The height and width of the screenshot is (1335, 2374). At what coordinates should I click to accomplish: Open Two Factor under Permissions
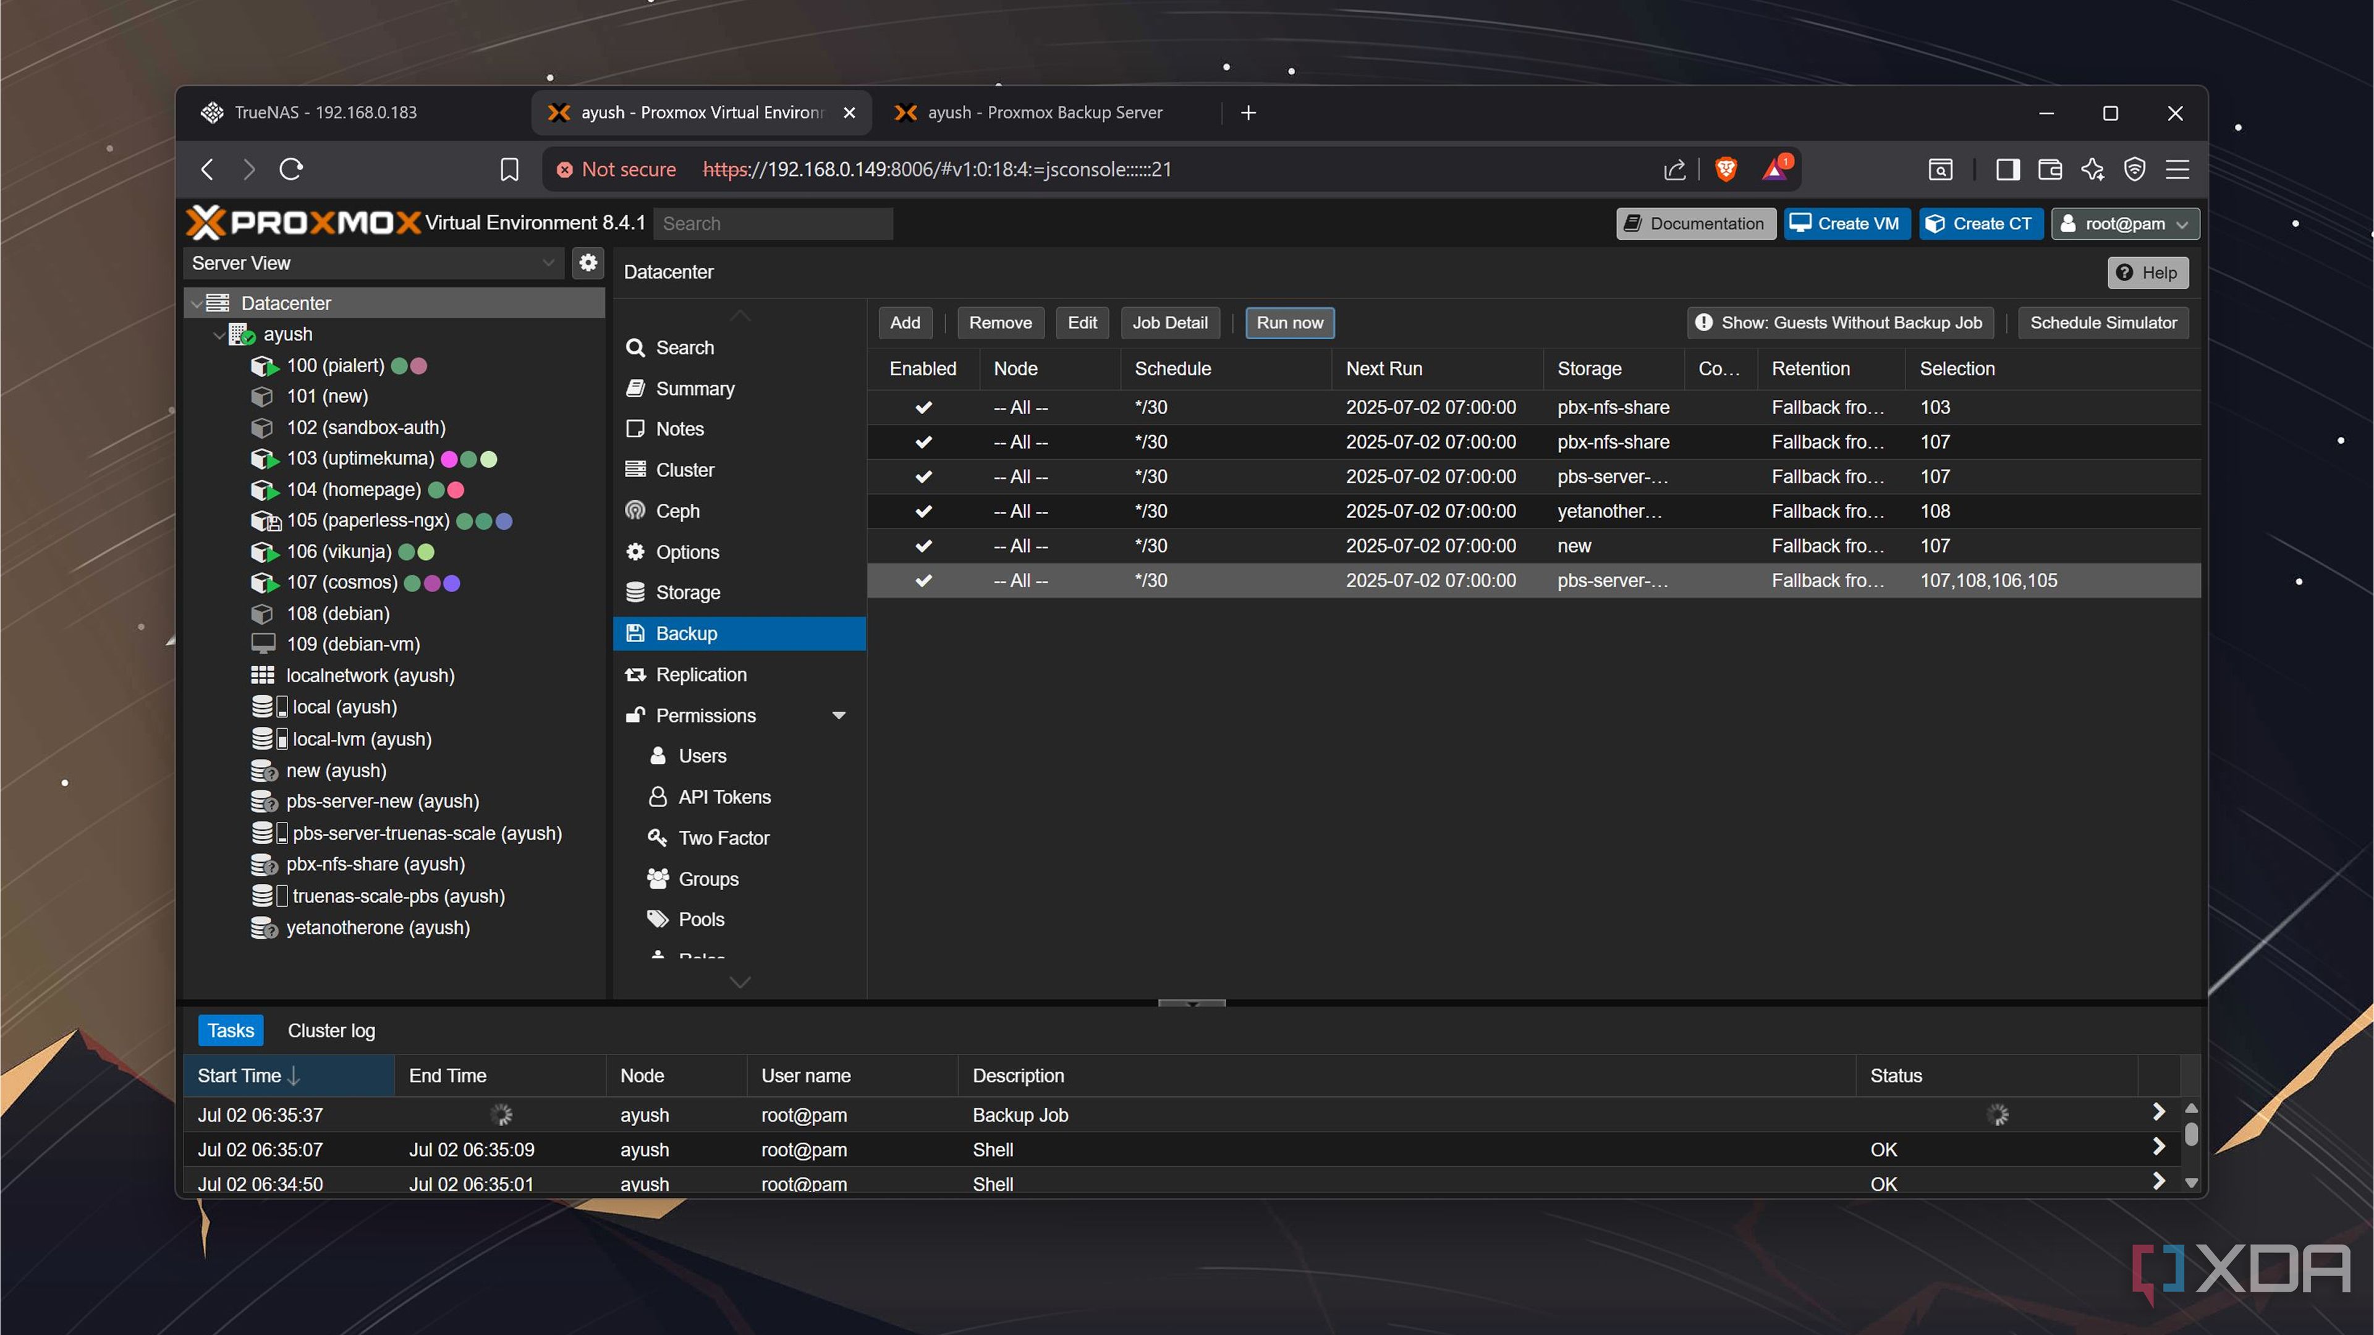pyautogui.click(x=739, y=837)
